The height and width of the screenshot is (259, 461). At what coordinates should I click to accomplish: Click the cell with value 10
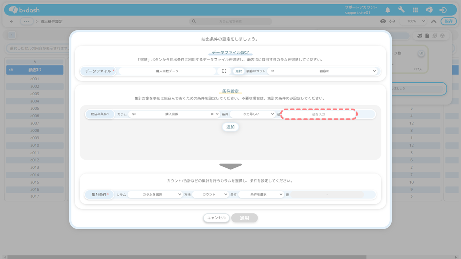point(411,182)
